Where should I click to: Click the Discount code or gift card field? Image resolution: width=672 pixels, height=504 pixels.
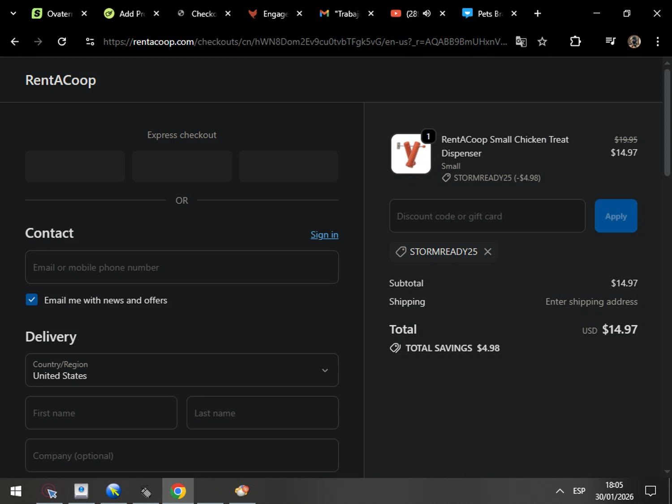coord(487,216)
